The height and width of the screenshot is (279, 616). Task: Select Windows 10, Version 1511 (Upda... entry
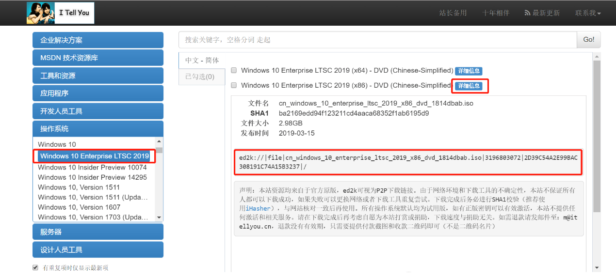93,197
